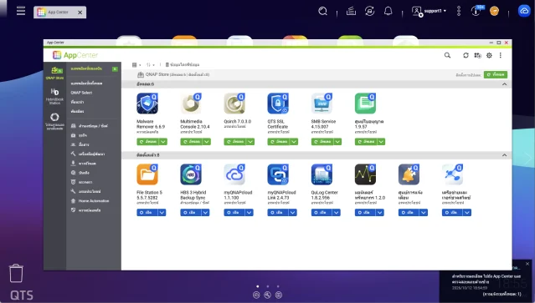
Task: Select QNAP Store in the left rail
Action: (x=54, y=73)
